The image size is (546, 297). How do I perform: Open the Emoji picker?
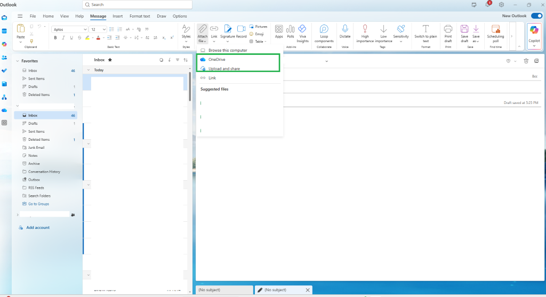[x=256, y=34]
